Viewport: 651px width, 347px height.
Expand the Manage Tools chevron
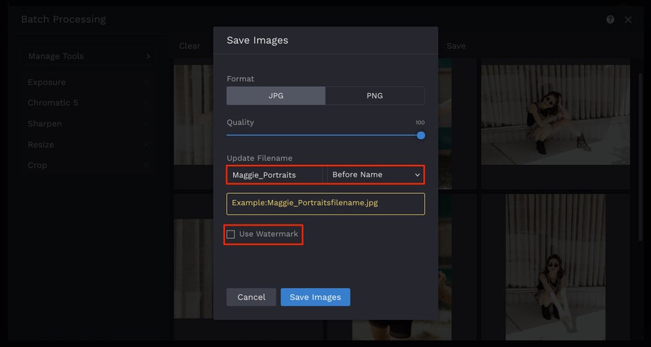[148, 56]
